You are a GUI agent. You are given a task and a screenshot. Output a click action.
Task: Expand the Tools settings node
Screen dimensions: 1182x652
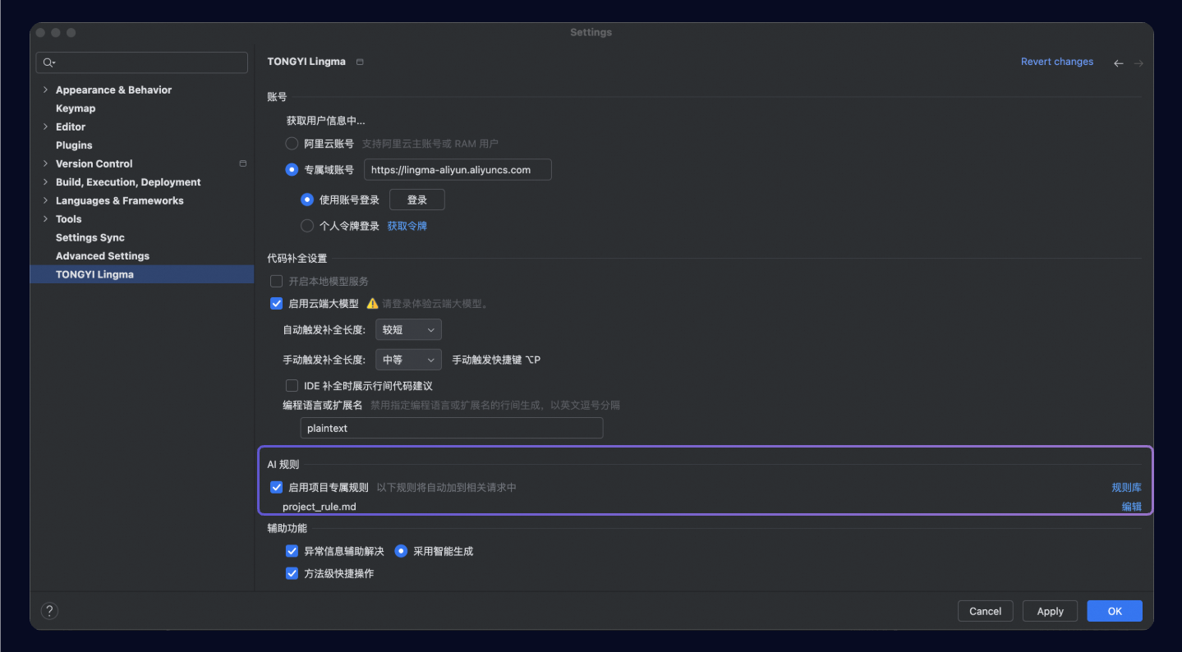[45, 219]
